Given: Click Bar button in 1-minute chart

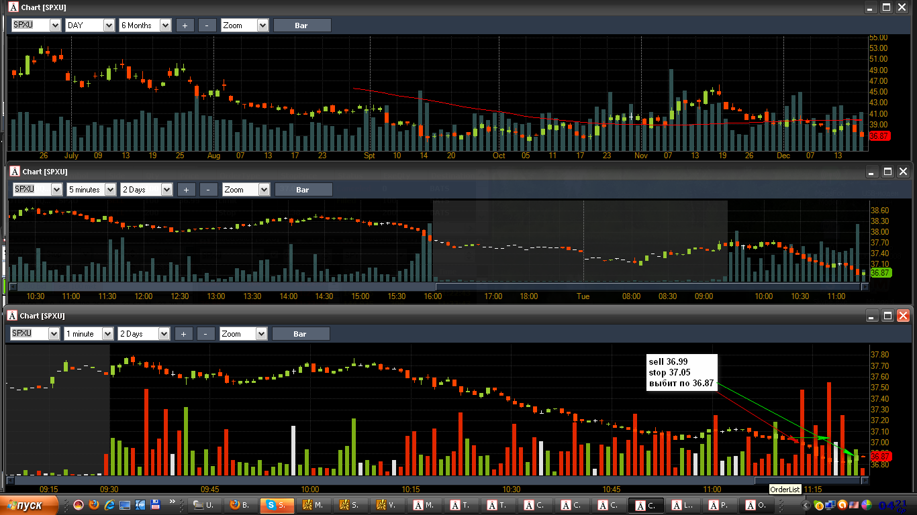Looking at the screenshot, I should (x=300, y=334).
